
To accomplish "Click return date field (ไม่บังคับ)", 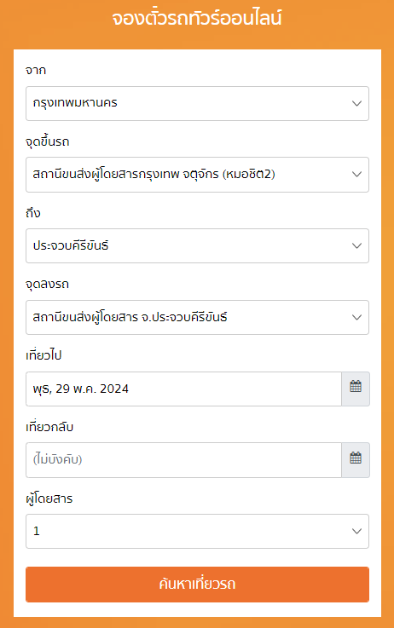I will [183, 460].
